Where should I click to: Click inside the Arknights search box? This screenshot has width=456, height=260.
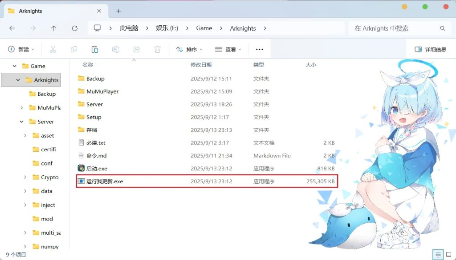399,28
